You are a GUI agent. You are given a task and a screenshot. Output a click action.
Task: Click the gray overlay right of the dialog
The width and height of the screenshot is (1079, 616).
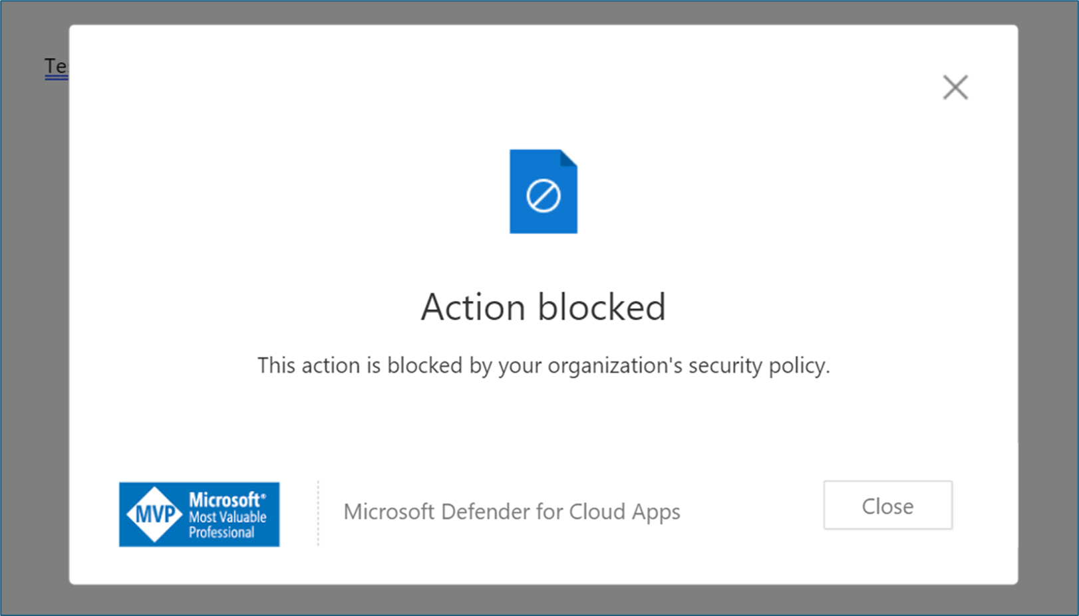tap(1048, 332)
